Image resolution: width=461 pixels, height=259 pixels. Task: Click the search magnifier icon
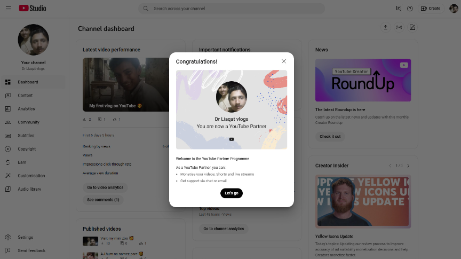pyautogui.click(x=146, y=9)
